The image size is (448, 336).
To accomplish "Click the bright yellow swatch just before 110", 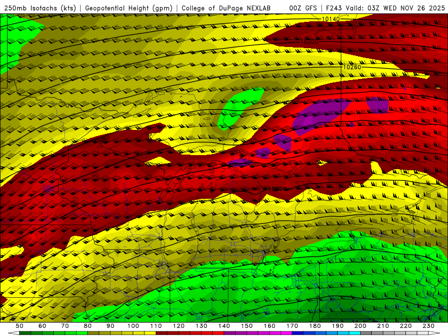I will [150, 333].
